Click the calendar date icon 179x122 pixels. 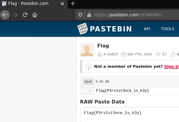(x=123, y=54)
